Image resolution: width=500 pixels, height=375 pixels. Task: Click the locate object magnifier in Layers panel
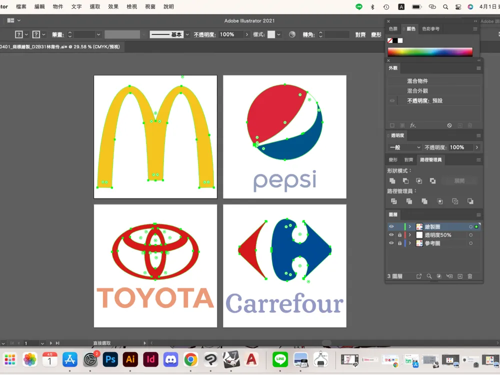coord(429,276)
